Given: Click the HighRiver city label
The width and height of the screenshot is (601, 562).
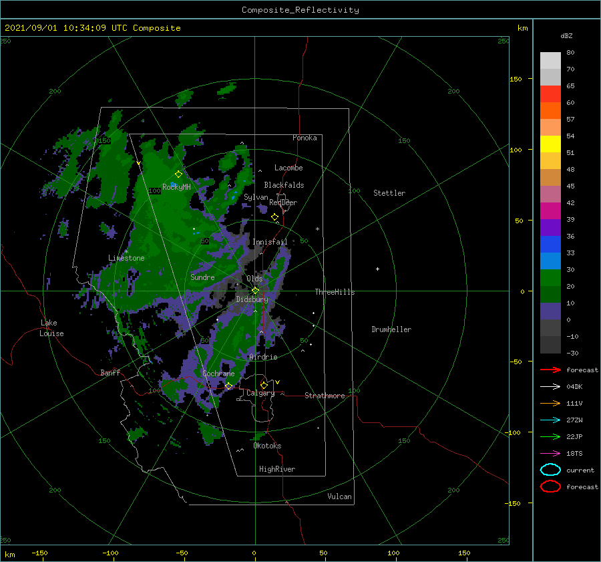Looking at the screenshot, I should 277,469.
